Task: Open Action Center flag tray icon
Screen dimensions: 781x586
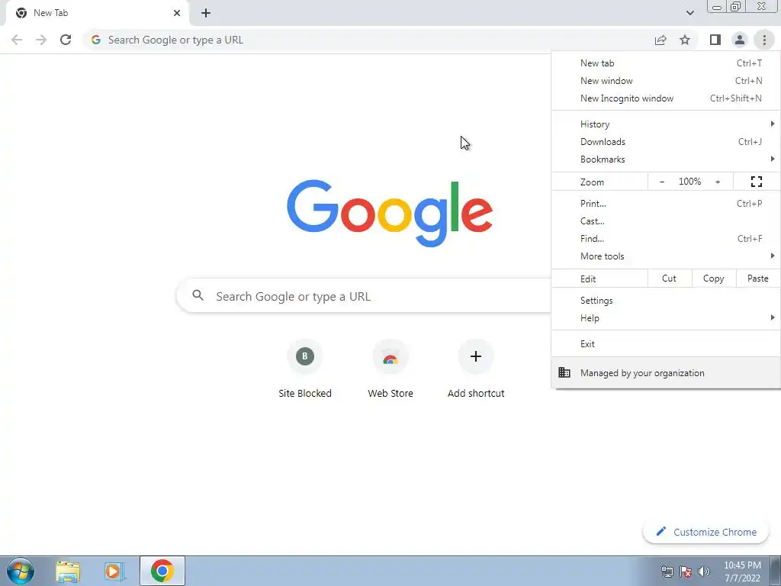Action: [x=686, y=572]
